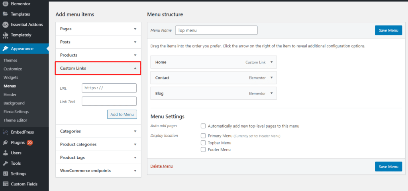Image resolution: width=408 pixels, height=191 pixels.
Task: Click the Appearance paintbrush icon
Action: pyautogui.click(x=5, y=49)
